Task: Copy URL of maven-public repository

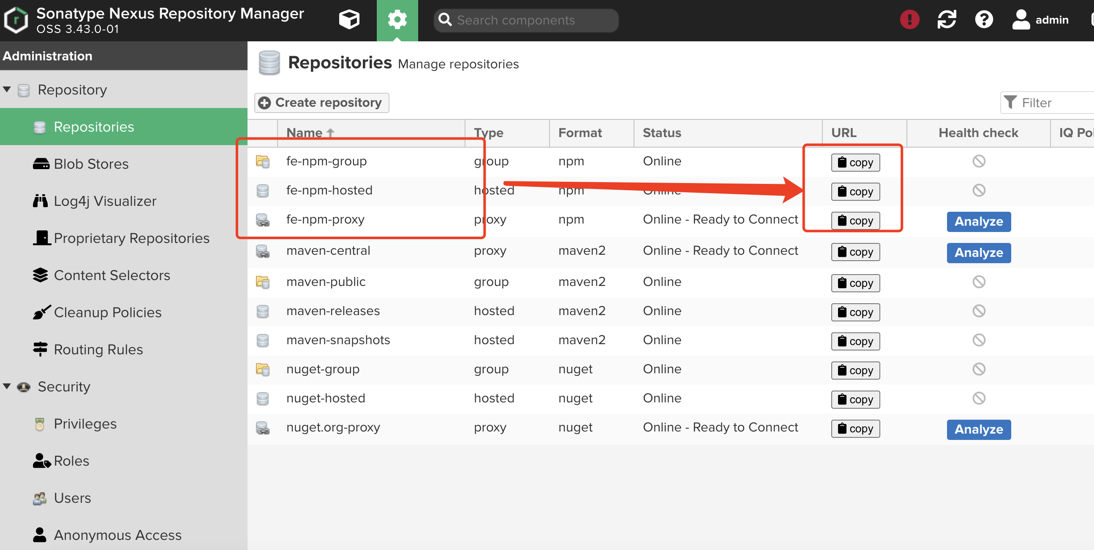Action: (855, 283)
